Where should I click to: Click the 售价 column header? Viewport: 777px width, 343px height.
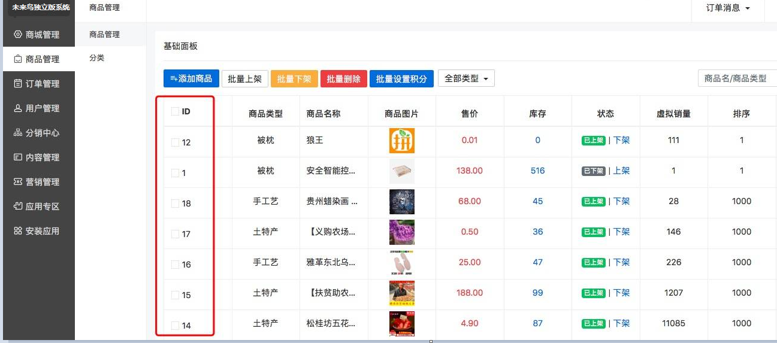[470, 114]
